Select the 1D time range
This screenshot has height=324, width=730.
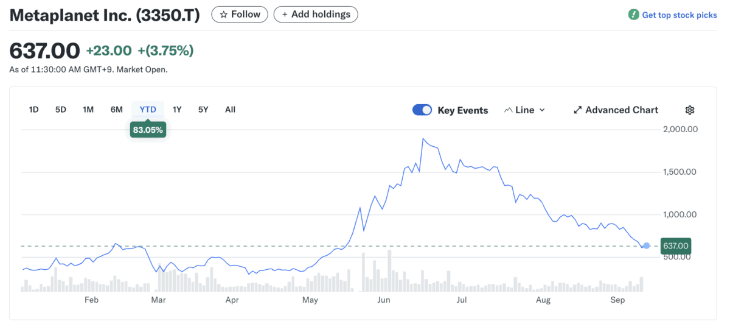tap(34, 110)
